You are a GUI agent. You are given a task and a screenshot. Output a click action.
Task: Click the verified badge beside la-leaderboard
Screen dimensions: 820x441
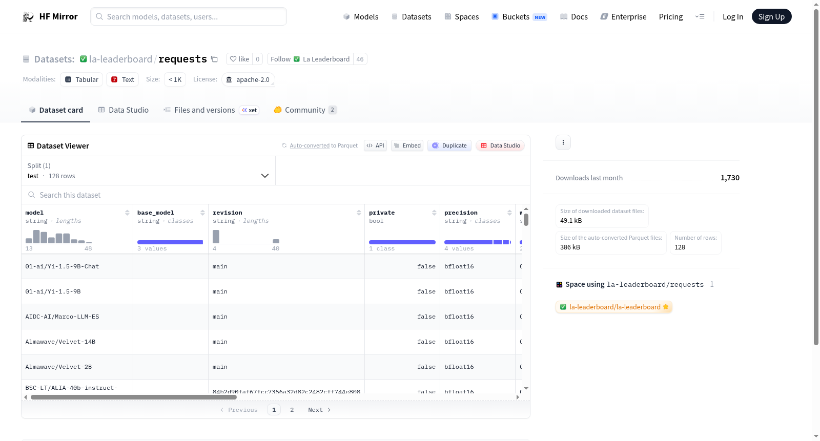pos(84,59)
